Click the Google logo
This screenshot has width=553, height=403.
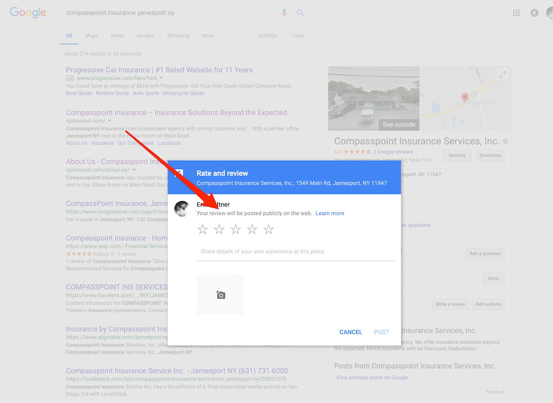pos(28,13)
